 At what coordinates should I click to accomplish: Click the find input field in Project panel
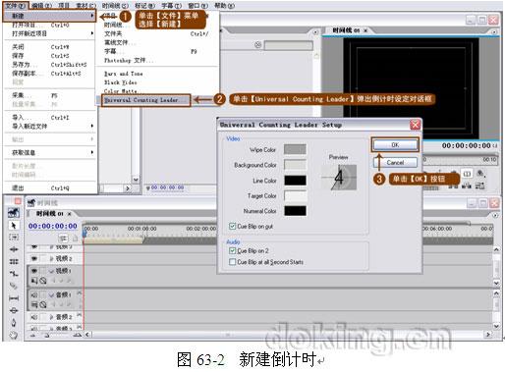(x=288, y=45)
